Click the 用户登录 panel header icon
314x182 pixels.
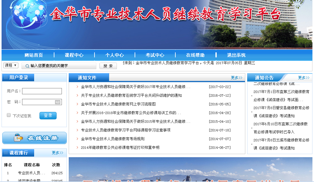coord(6,78)
